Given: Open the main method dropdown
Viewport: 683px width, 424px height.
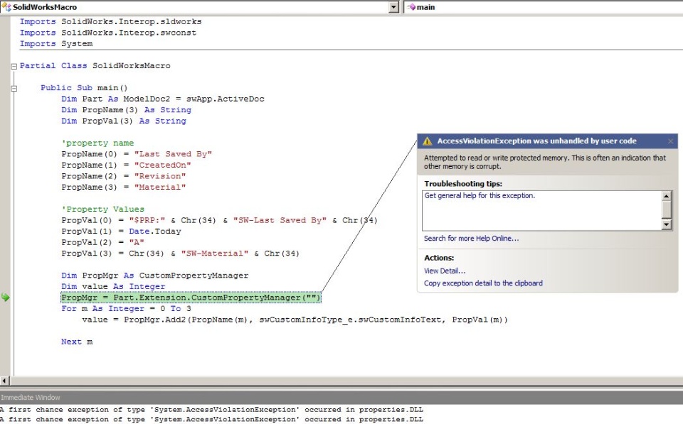Looking at the screenshot, I should point(544,7).
